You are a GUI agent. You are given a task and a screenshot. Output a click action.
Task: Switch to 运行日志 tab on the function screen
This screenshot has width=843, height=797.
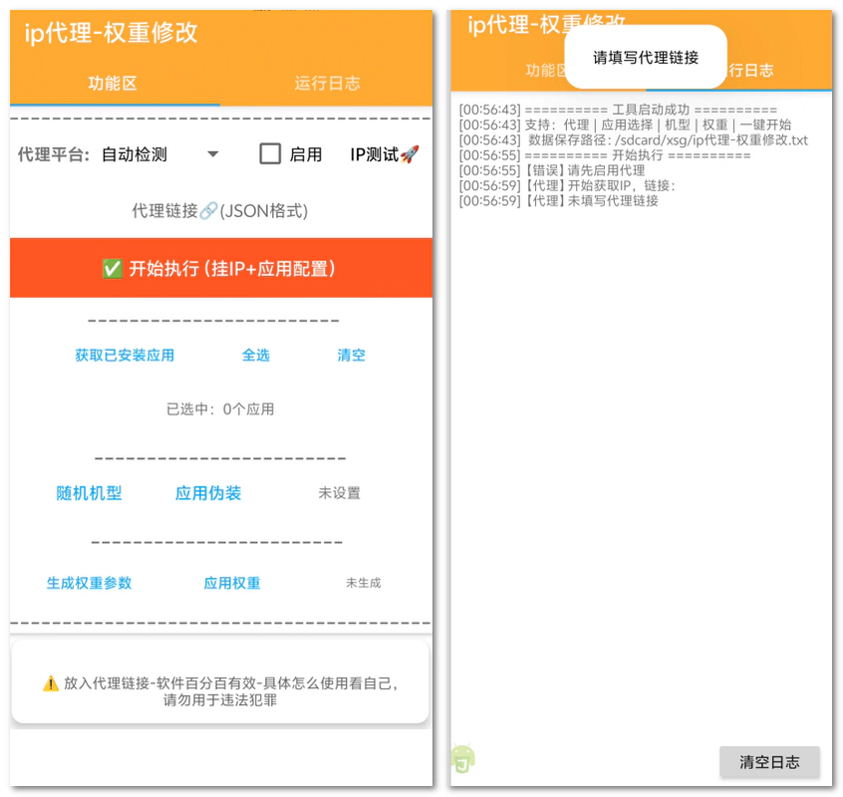[x=327, y=83]
